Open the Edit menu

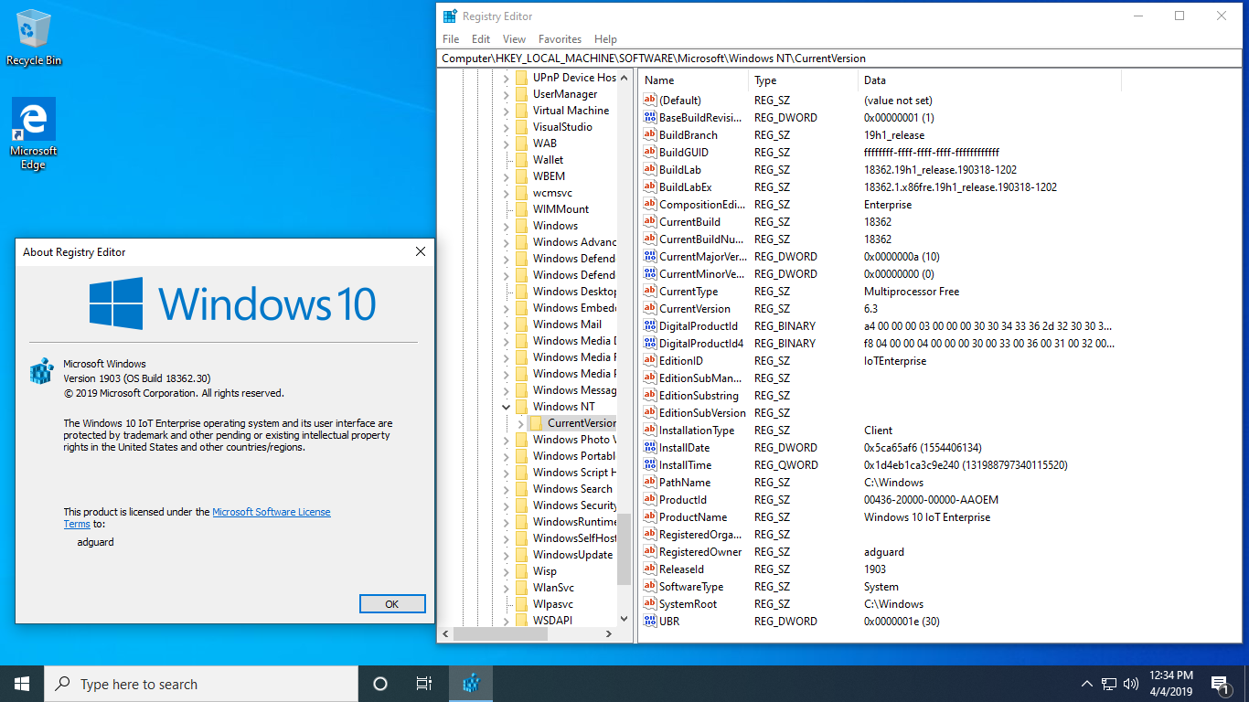[481, 39]
